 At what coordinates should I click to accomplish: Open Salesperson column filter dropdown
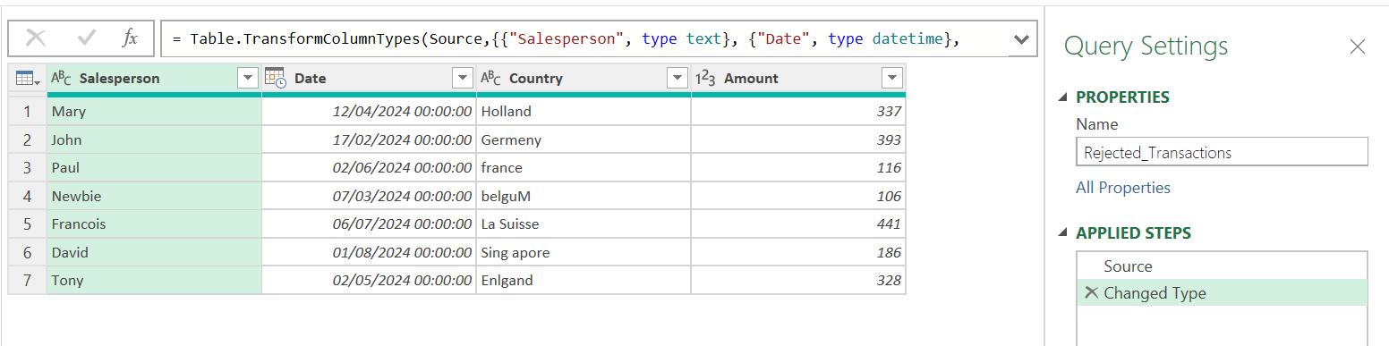pos(248,79)
